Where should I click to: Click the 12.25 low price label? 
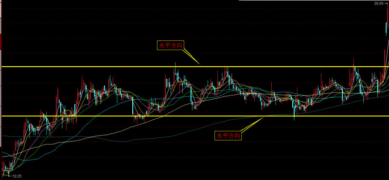(17, 176)
